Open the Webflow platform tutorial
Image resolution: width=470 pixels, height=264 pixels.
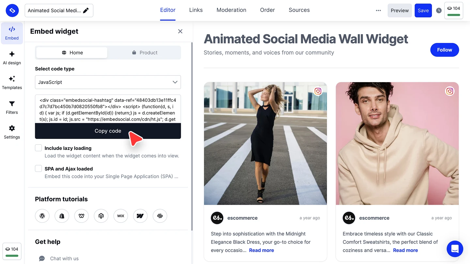tap(140, 216)
